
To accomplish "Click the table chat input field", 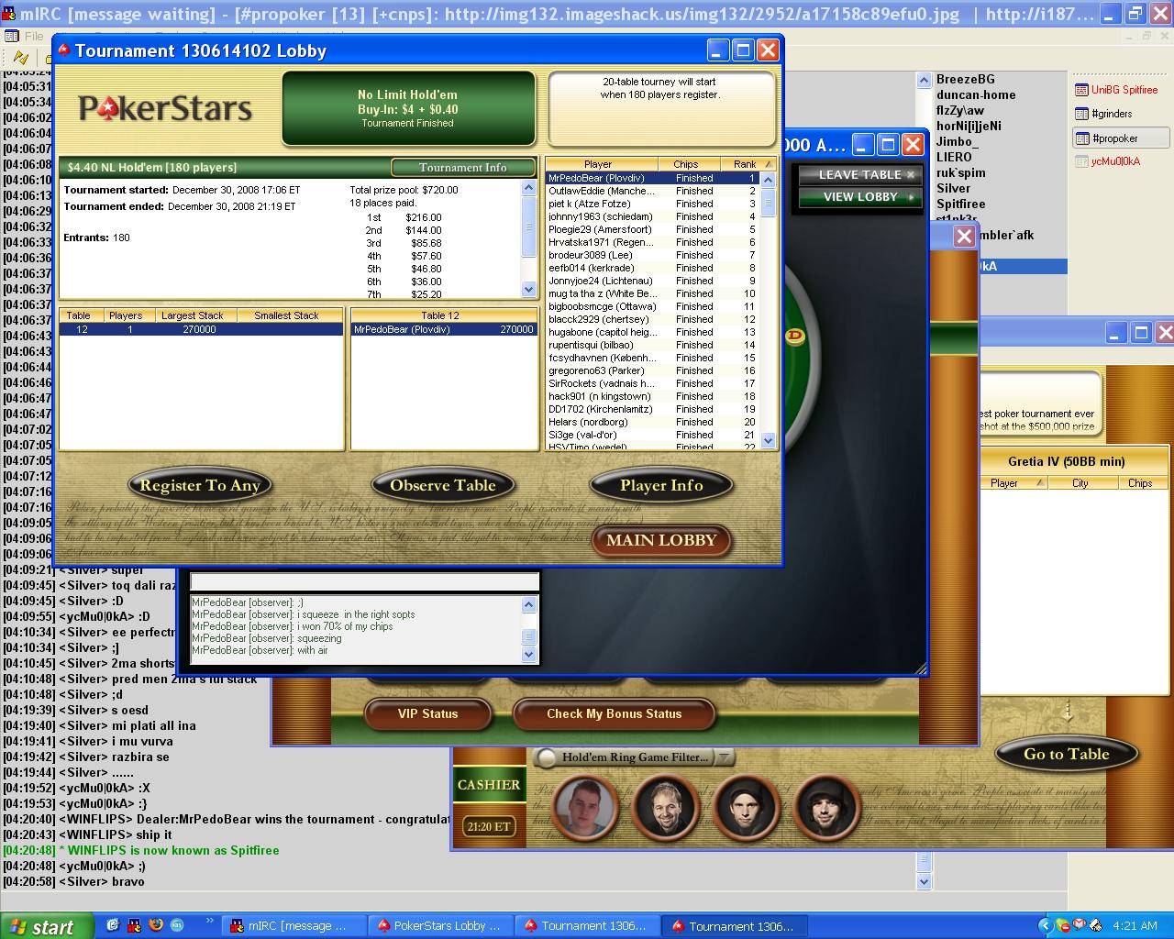I will 364,582.
